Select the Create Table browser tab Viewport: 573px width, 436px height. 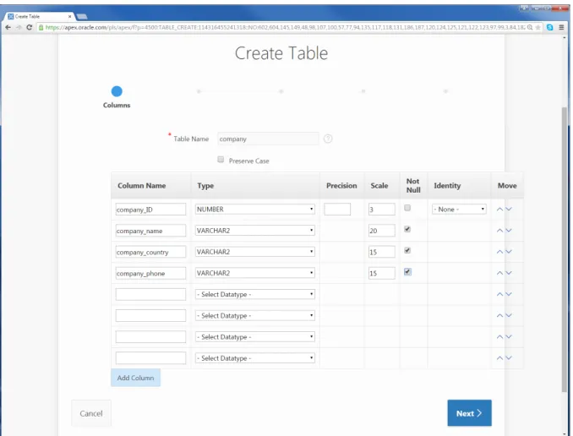click(38, 16)
